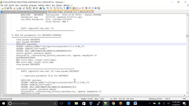
Task: Click the Open file toolbar icon
Action: pos(5,8)
